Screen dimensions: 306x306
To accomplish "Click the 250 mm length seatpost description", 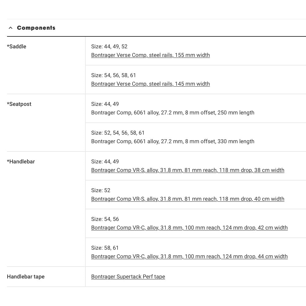I will [173, 113].
